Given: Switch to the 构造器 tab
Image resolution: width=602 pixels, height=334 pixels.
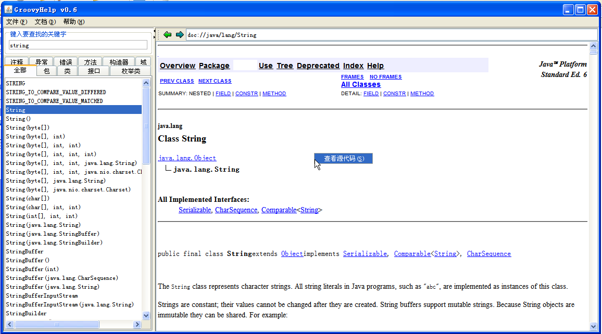Looking at the screenshot, I should (119, 62).
